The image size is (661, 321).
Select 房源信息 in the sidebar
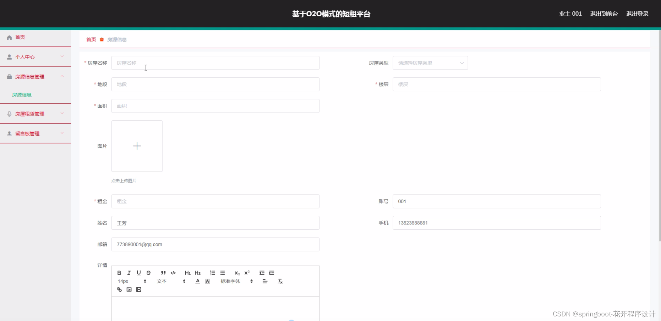pyautogui.click(x=21, y=94)
